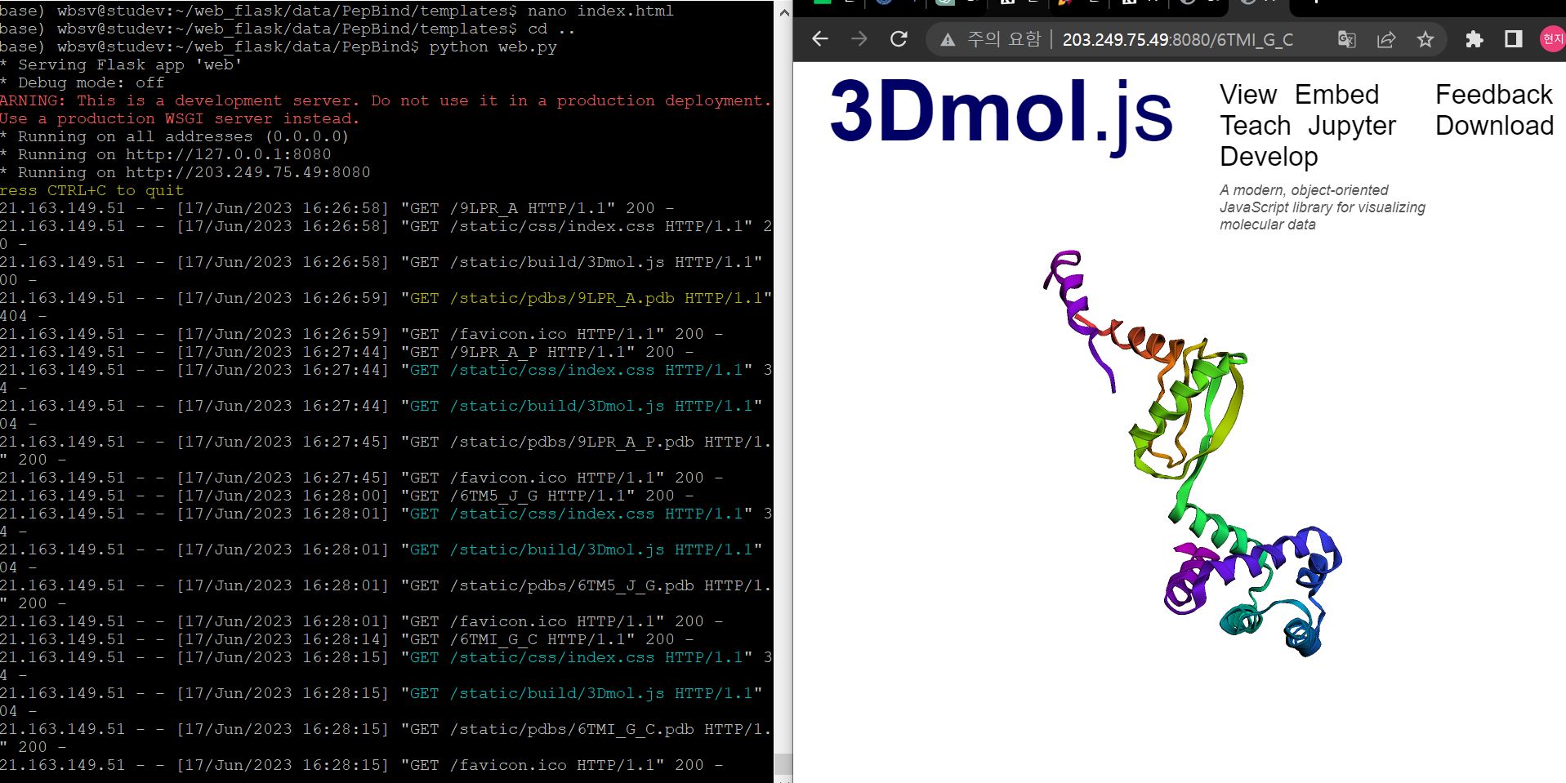Viewport: 1566px width, 783px height.
Task: Reload the 6TMI_G_C page
Action: click(x=899, y=39)
